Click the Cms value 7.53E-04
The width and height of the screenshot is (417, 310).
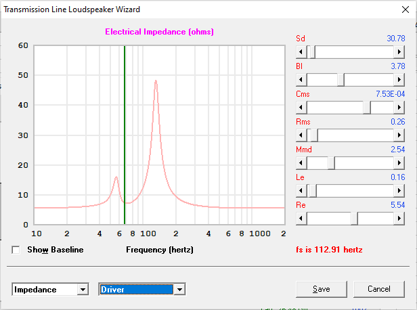390,94
